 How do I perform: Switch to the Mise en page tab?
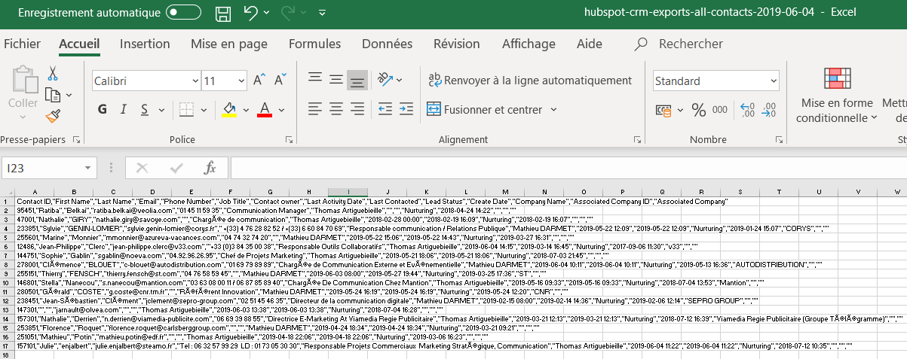[x=229, y=44]
